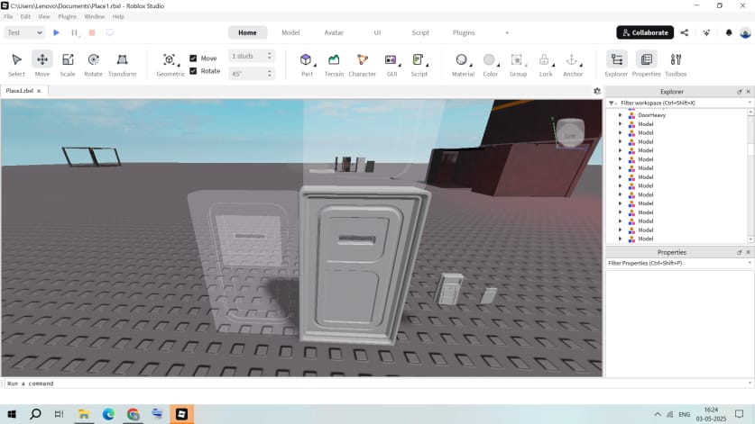Toggle the Move snapping checkbox
This screenshot has width=755, height=424.
[193, 59]
